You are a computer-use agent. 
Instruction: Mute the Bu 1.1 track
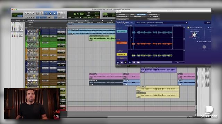(x=37, y=76)
